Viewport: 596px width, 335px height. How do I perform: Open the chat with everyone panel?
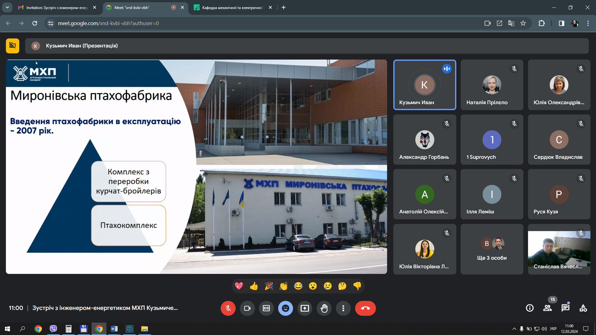pos(565,308)
